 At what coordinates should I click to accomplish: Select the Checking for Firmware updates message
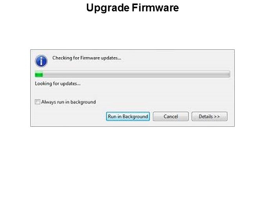click(x=87, y=58)
